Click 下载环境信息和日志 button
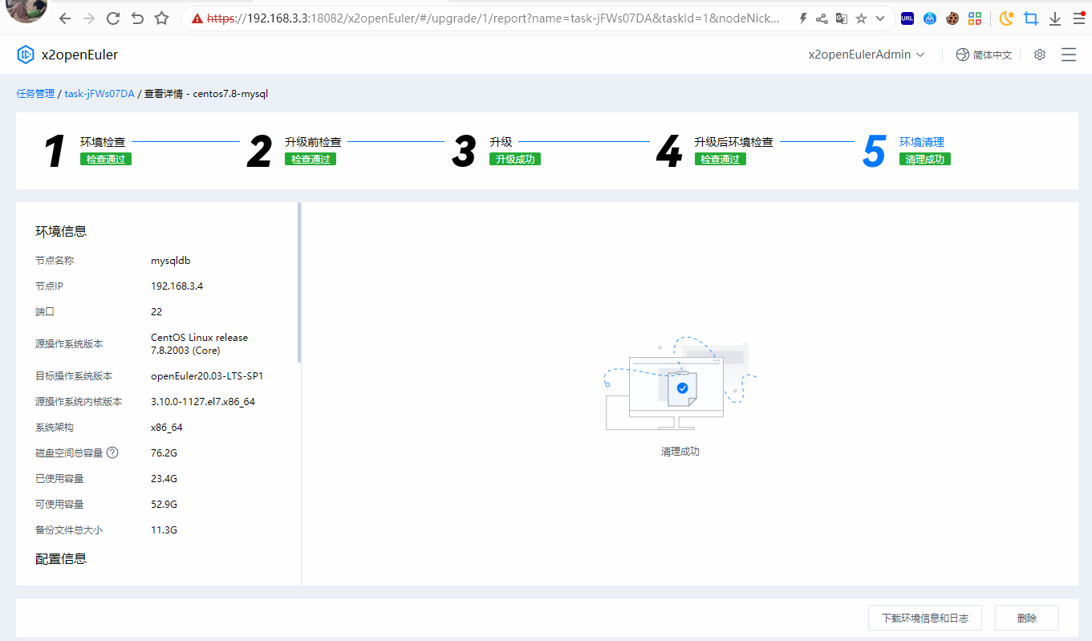1092x641 pixels. tap(925, 619)
